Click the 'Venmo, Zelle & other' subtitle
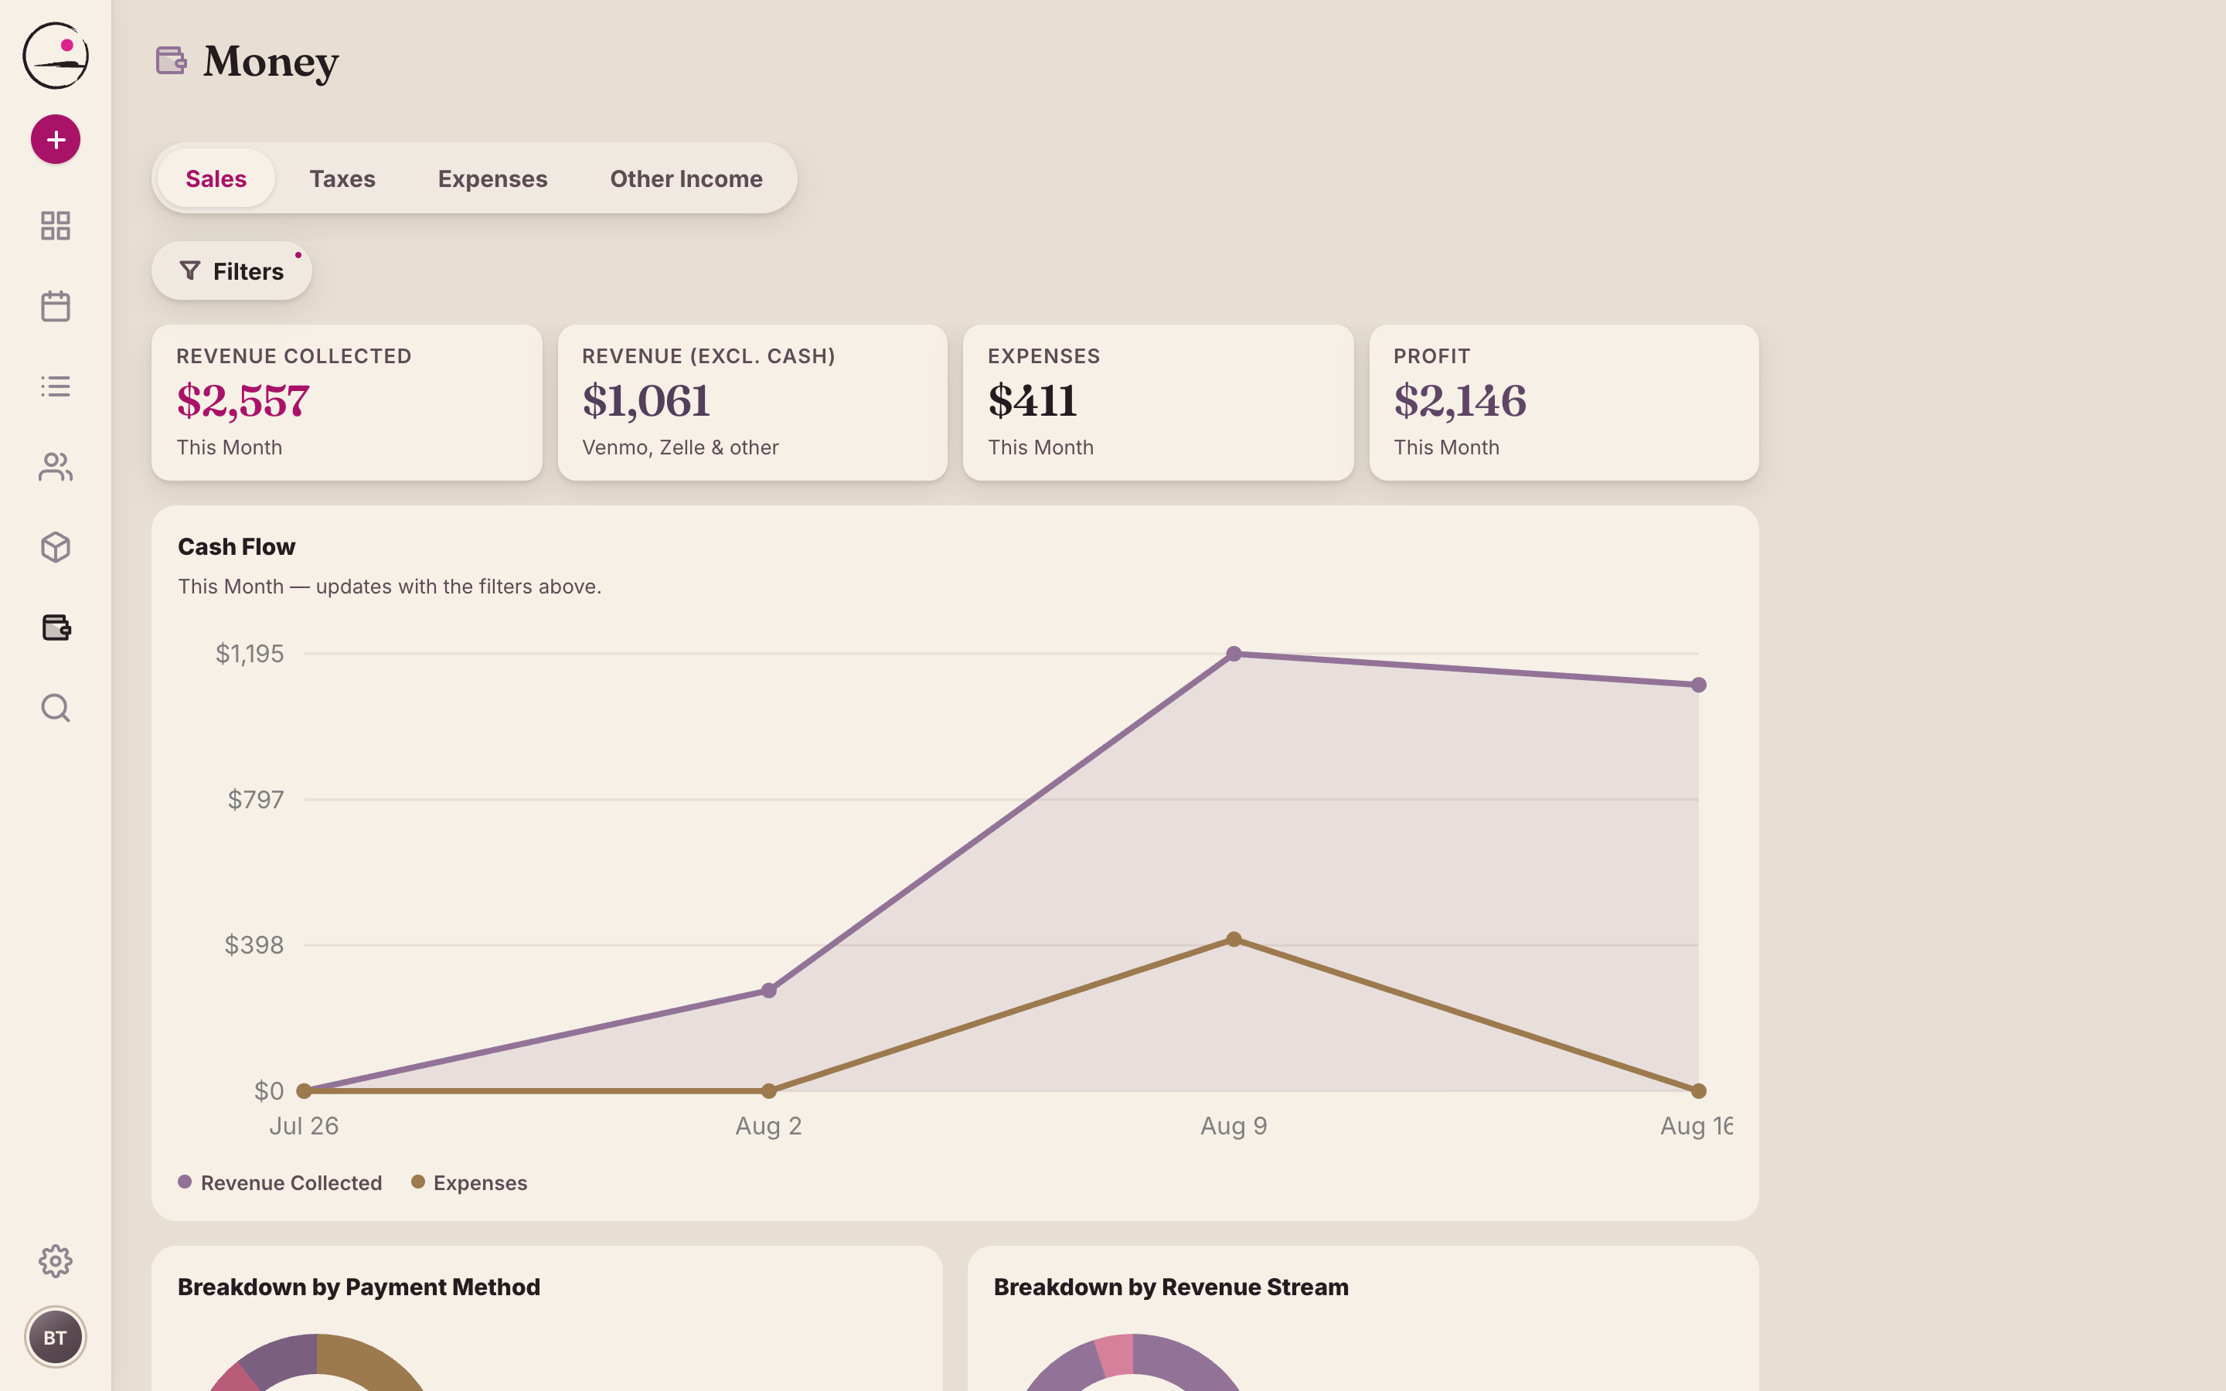The height and width of the screenshot is (1391, 2226). pyautogui.click(x=681, y=447)
